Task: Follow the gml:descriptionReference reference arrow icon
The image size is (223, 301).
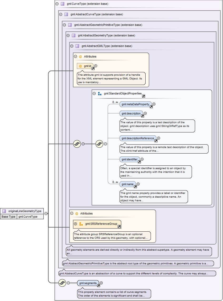Action: (x=156, y=141)
